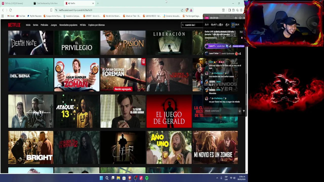Image resolution: width=324 pixels, height=182 pixels.
Task: Open Series in Netflix navigation
Action: click(35, 25)
